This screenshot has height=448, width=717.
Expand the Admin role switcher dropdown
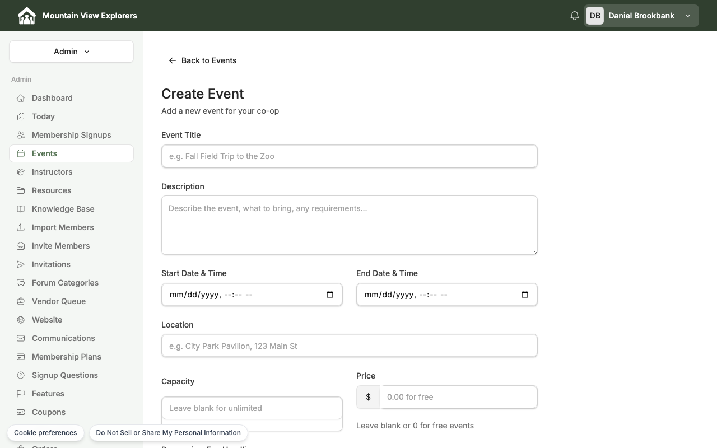(71, 52)
